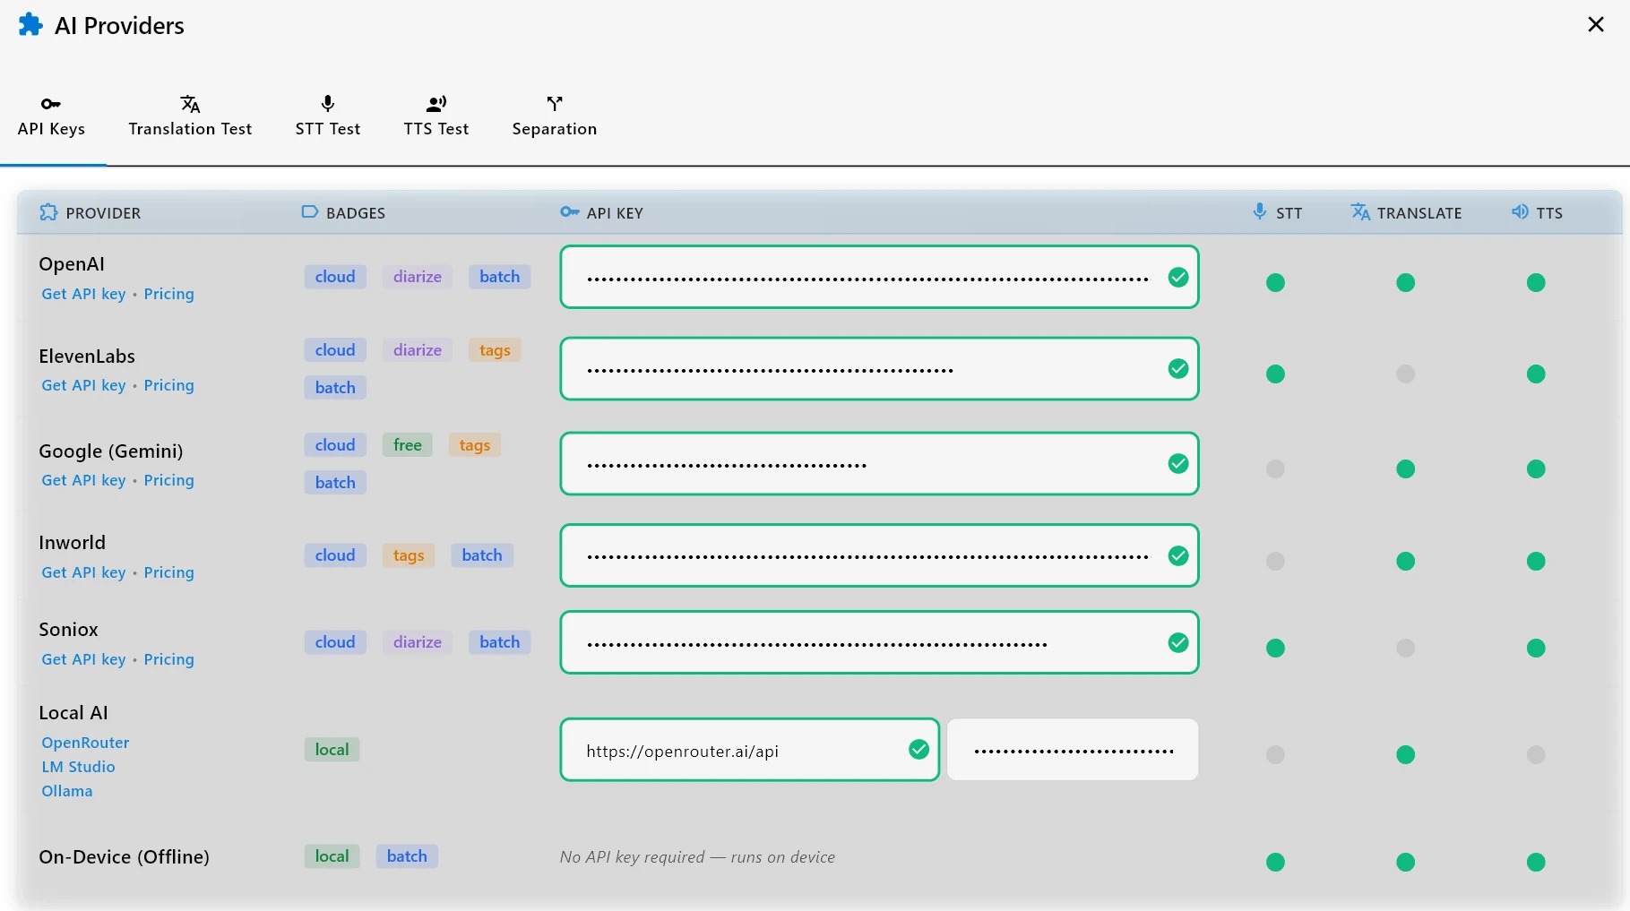Click the speaker icon in TTS header
1630x911 pixels.
[x=1520, y=211]
